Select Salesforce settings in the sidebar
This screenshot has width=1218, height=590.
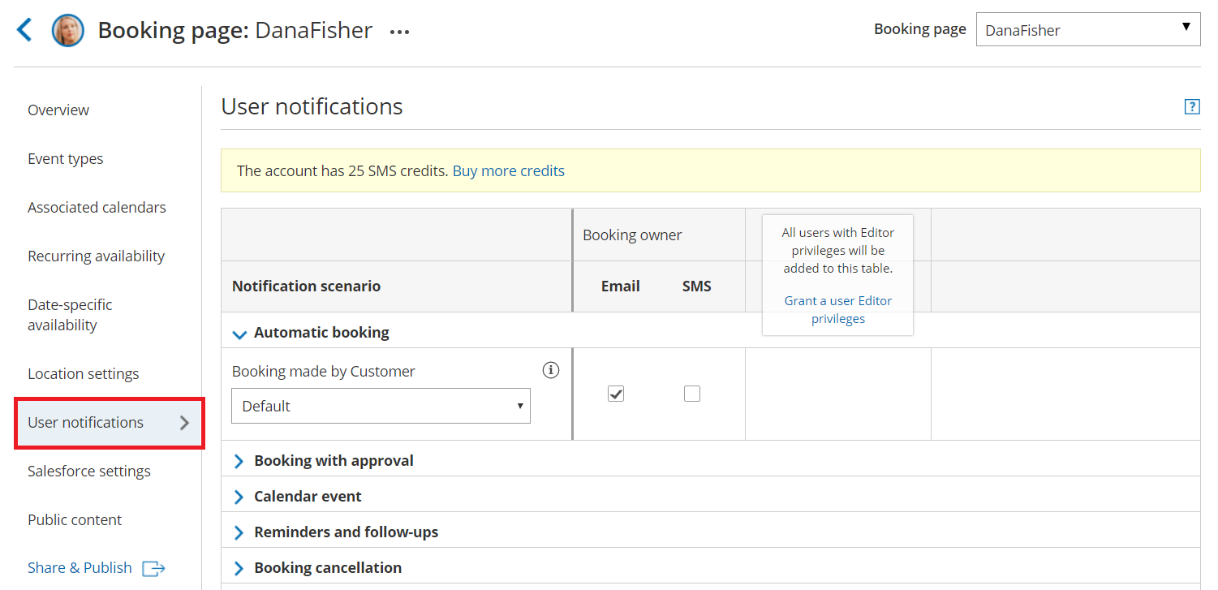89,472
